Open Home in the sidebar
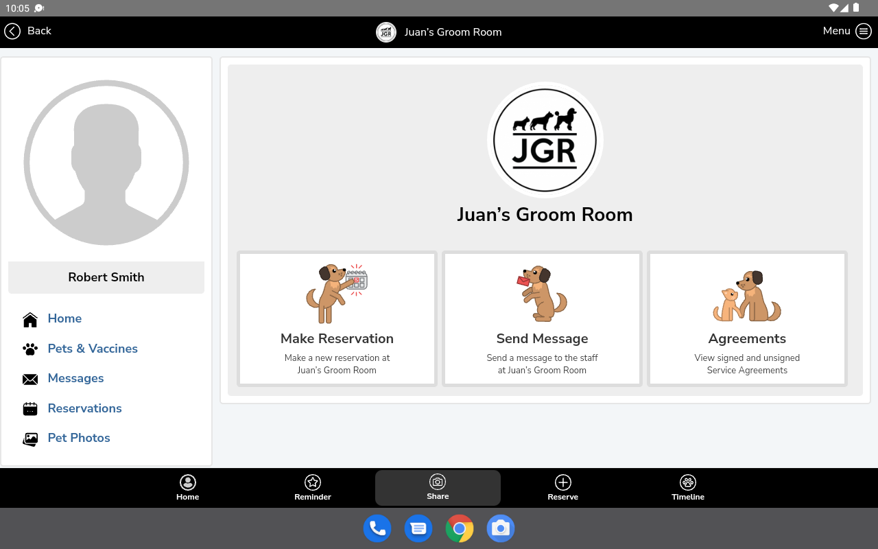Screen dimensions: 878x549 64,318
